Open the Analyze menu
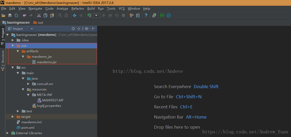291x137 pixels. point(62,9)
